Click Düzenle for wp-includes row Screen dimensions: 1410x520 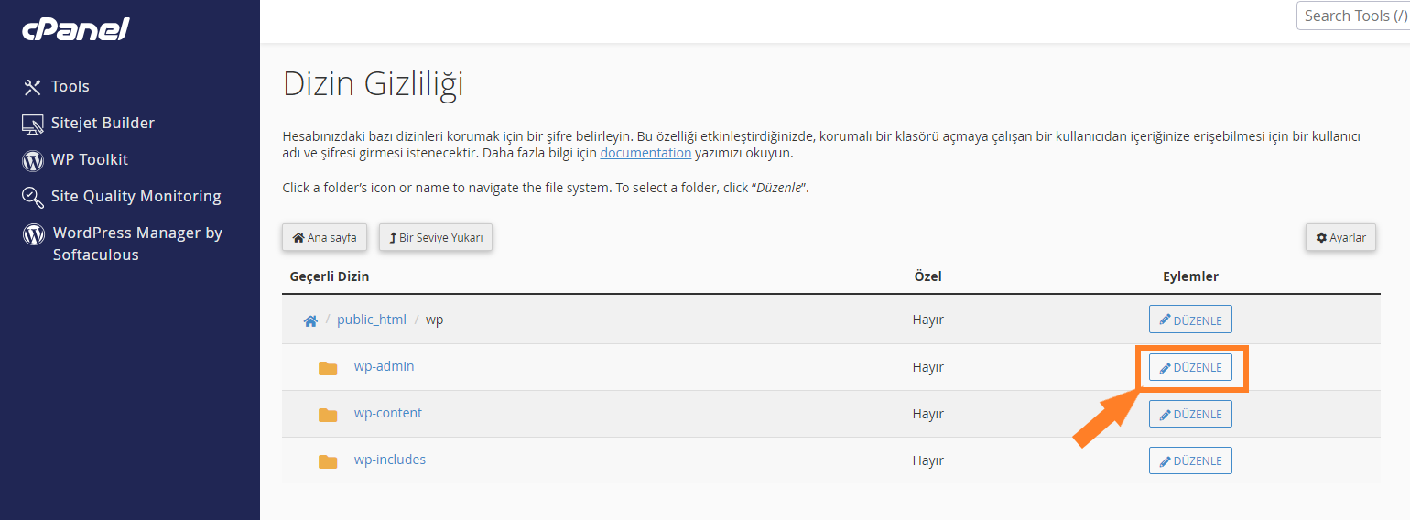tap(1190, 460)
